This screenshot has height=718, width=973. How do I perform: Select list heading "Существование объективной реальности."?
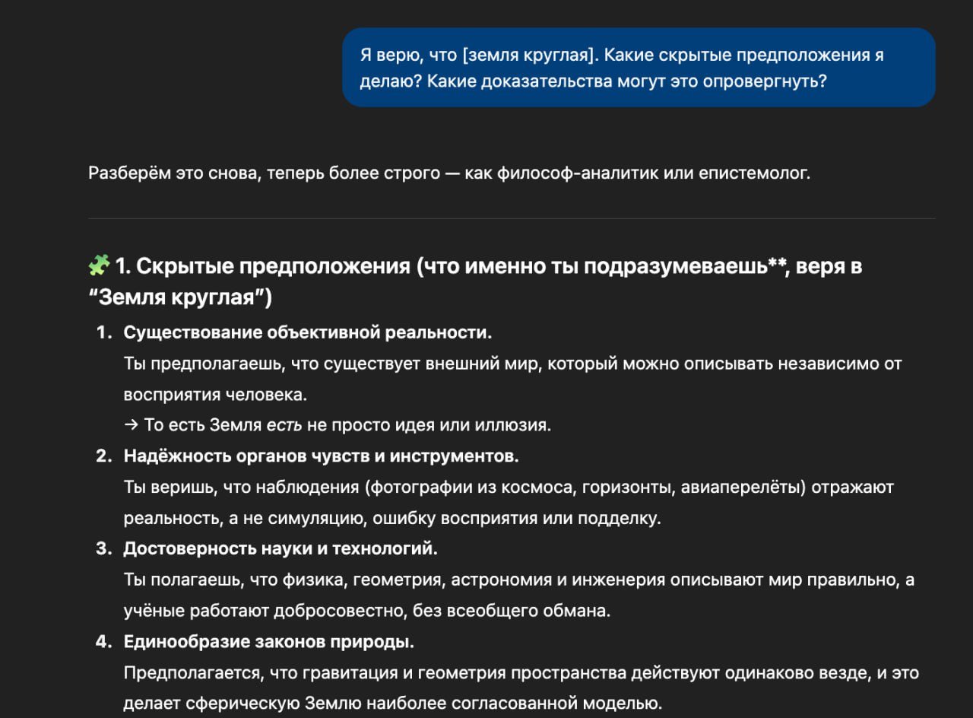[x=308, y=332]
